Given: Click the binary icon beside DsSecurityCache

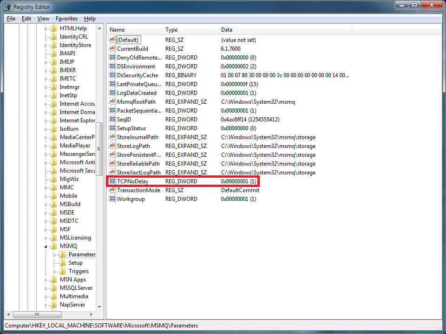Looking at the screenshot, I should pos(112,75).
